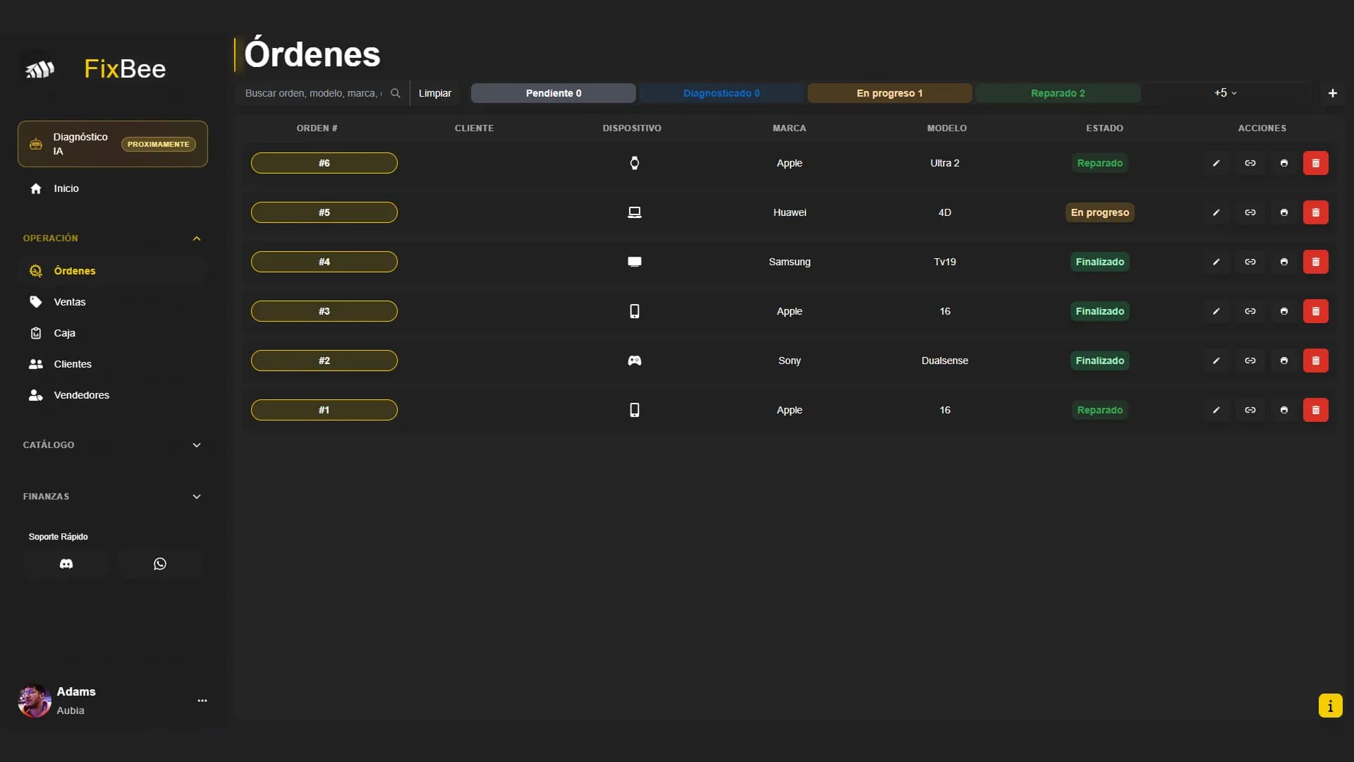Open order #2 badge
Screen dimensions: 1354x762
324,361
